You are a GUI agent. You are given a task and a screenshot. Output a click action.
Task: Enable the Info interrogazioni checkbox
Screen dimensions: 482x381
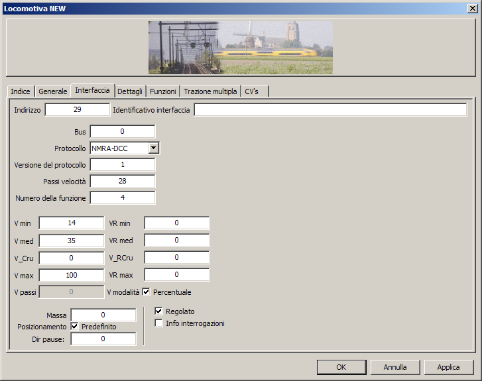pos(158,323)
